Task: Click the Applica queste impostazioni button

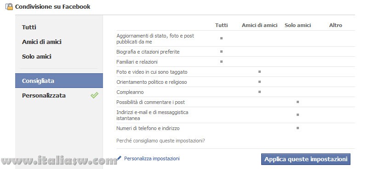Action: (306, 159)
